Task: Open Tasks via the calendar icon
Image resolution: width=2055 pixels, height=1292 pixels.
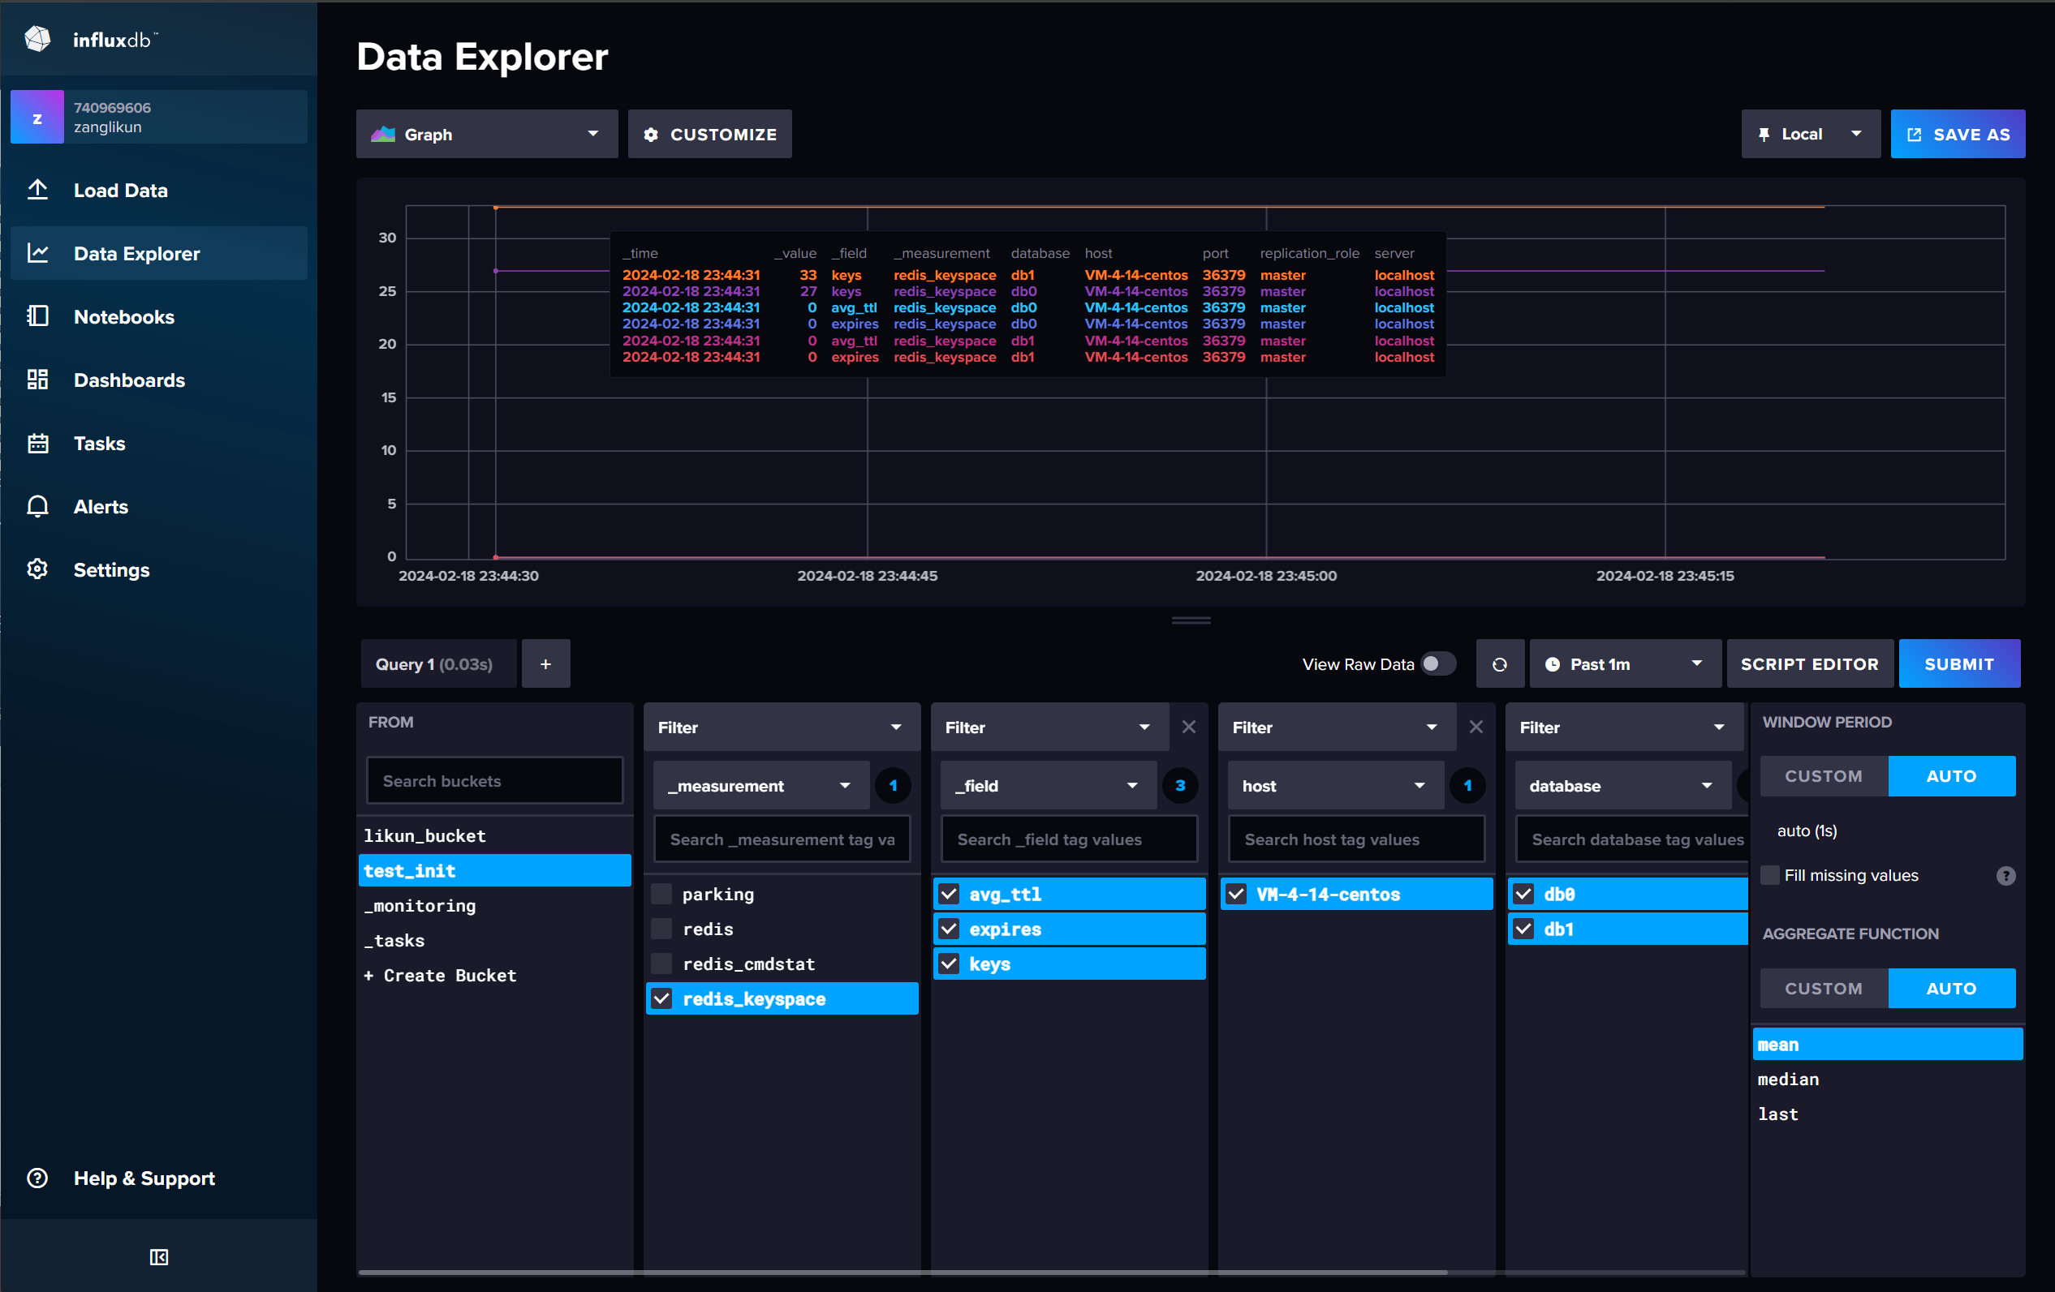Action: coord(37,443)
